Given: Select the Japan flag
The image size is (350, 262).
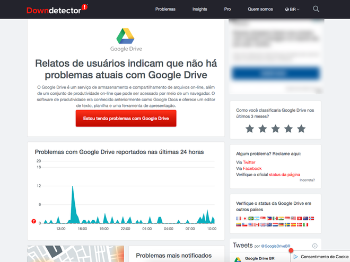Looking at the screenshot, I should click(x=245, y=218).
